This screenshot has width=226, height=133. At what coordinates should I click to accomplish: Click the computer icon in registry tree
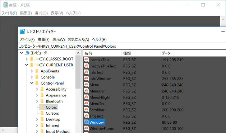tap(27, 53)
